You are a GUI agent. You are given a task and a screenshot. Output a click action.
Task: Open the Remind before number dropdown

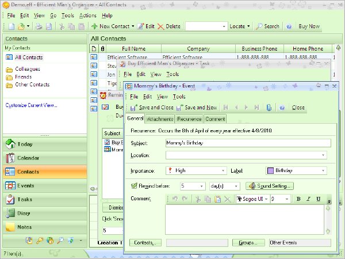tap(201, 186)
